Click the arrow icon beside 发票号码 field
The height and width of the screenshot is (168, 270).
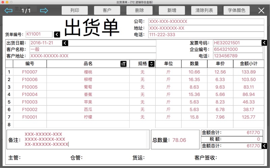(x=264, y=43)
